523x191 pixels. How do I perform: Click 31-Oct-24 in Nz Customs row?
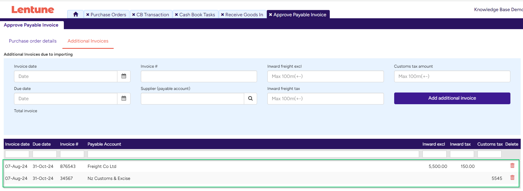(43, 178)
